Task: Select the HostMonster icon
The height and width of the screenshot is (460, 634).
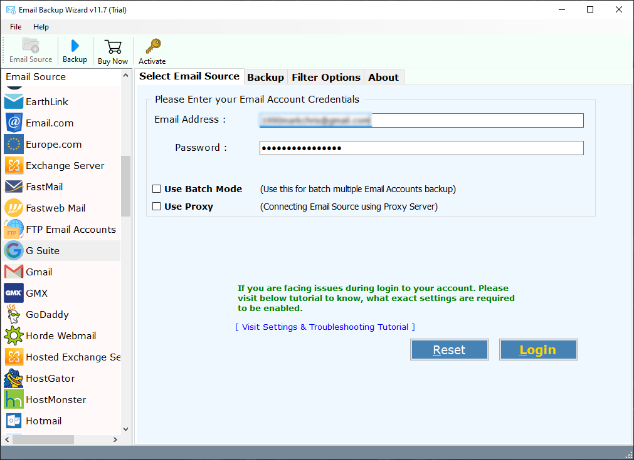Action: click(x=14, y=399)
